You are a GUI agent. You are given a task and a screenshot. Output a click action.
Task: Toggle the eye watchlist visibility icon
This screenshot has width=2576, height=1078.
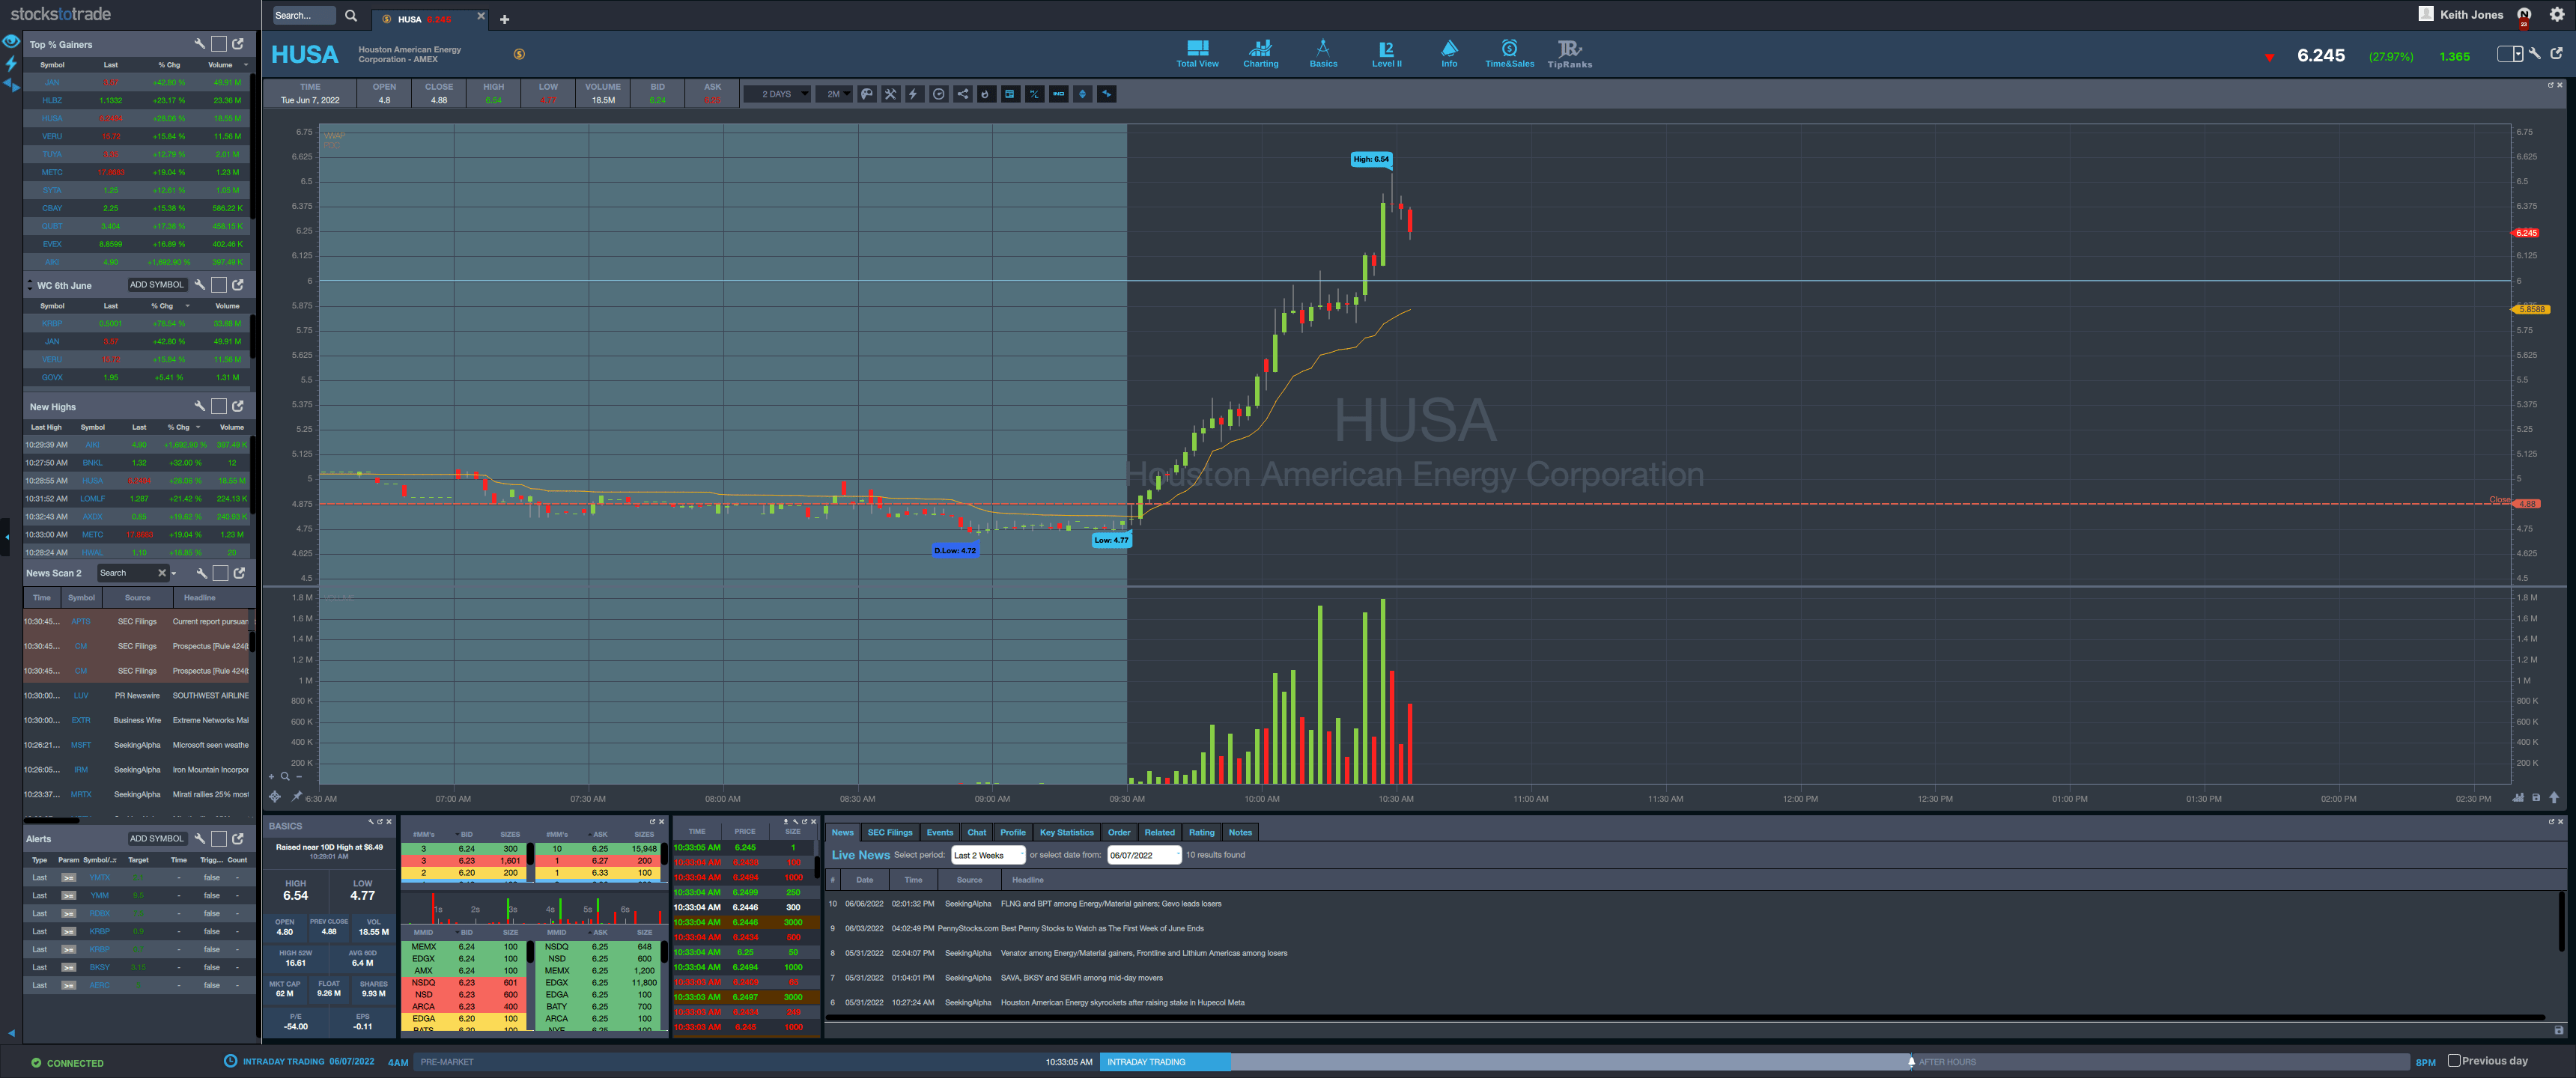pyautogui.click(x=11, y=41)
